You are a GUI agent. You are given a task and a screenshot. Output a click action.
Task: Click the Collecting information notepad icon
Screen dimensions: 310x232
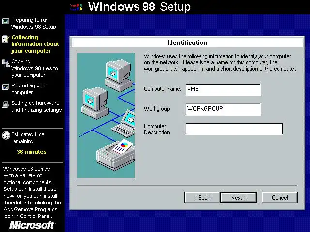[x=5, y=39]
